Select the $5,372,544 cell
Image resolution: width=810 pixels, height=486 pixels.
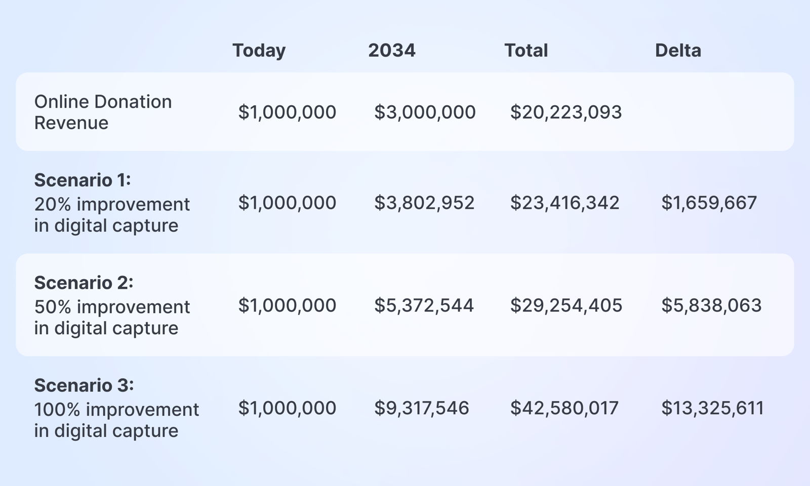(x=424, y=305)
